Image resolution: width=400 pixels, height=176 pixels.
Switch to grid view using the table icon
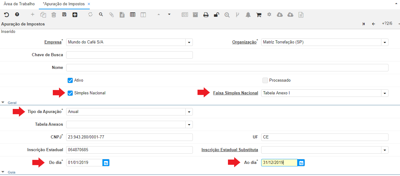point(133,15)
